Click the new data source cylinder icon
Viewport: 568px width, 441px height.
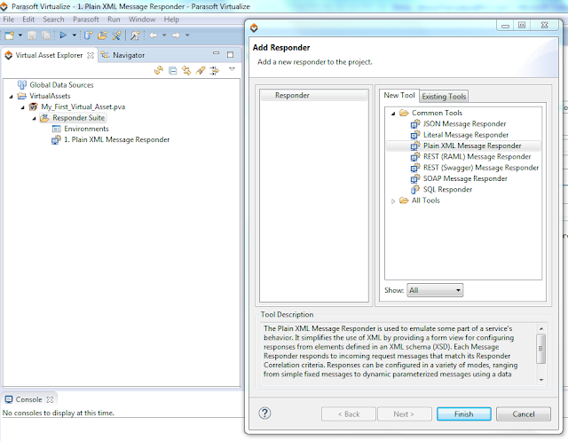pyautogui.click(x=88, y=35)
